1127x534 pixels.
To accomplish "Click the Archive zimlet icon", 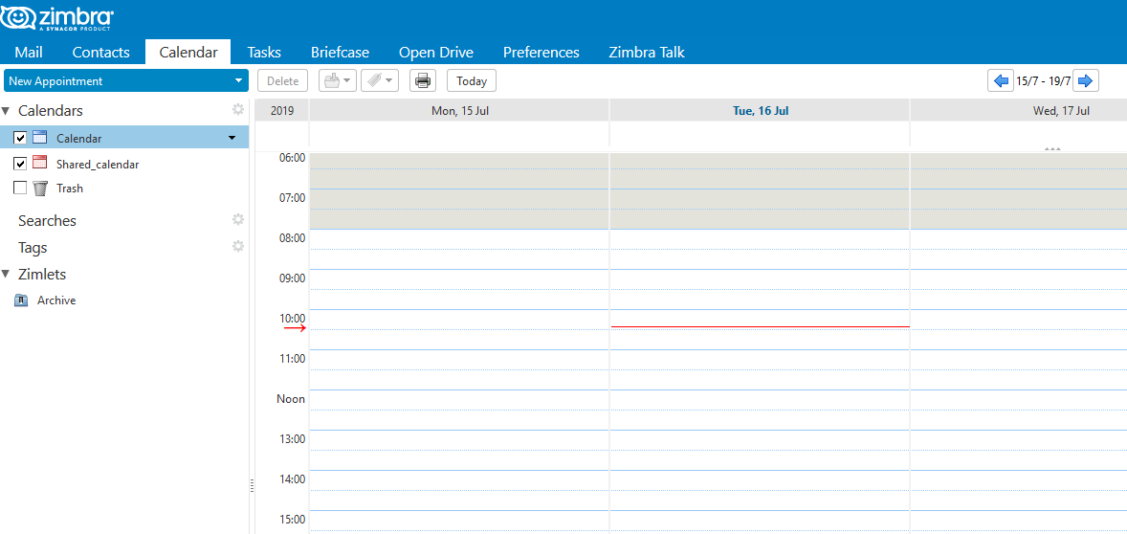I will pyautogui.click(x=21, y=300).
